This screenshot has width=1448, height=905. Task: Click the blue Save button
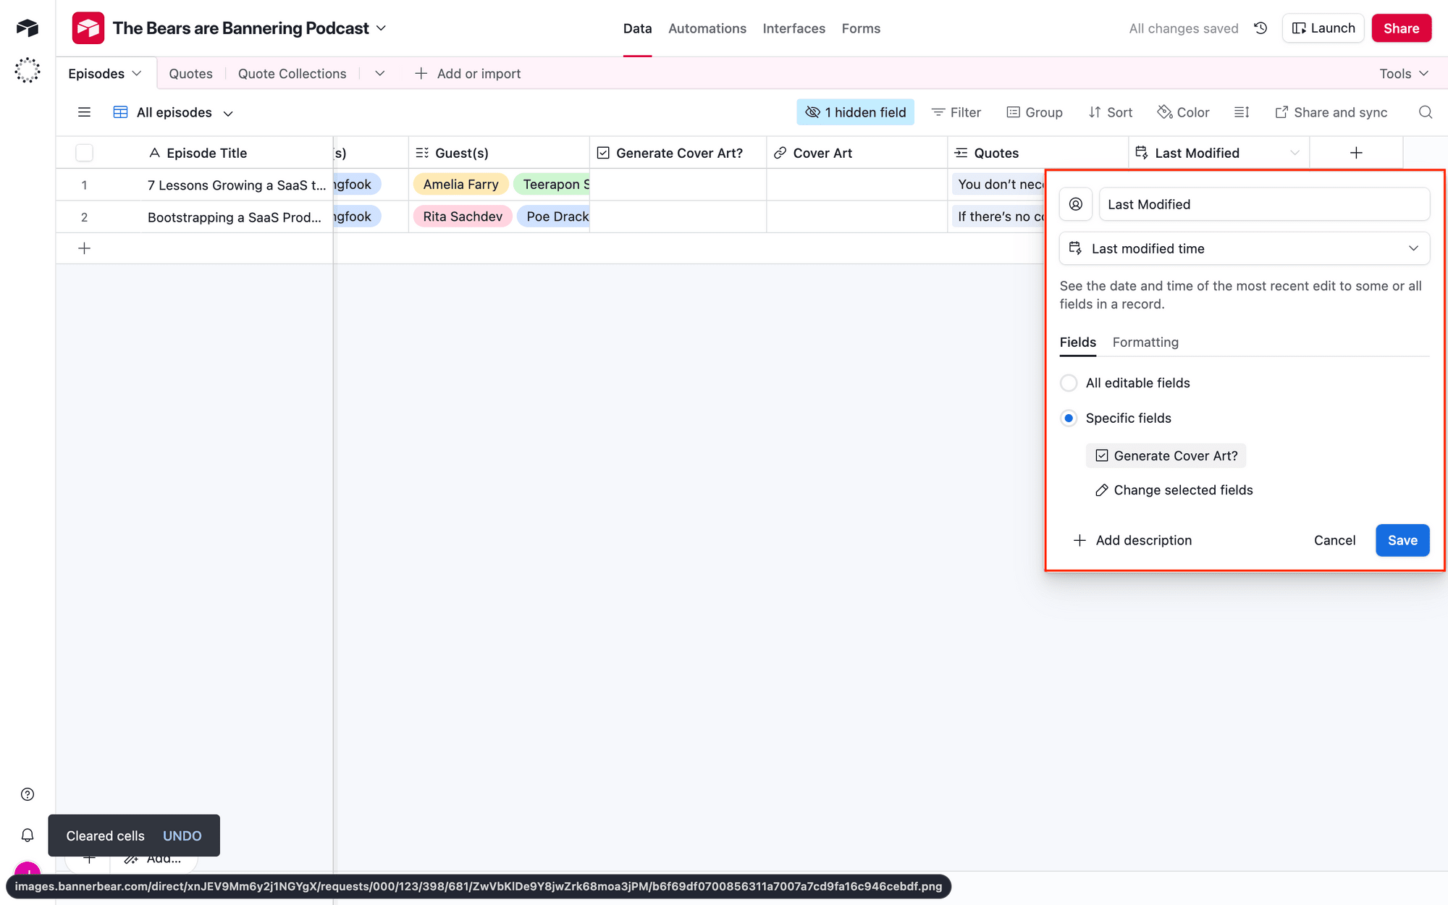[x=1402, y=540]
